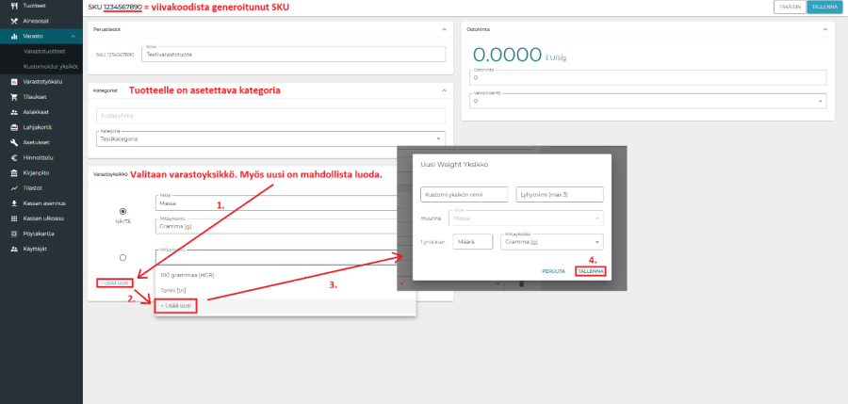
Task: Open Mittayksikkö dropdown in dialog
Action: [554, 242]
